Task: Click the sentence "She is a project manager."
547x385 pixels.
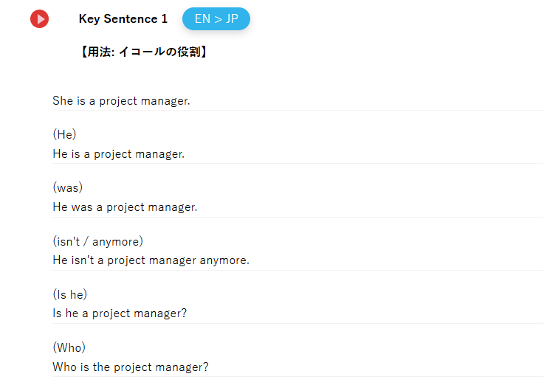Action: (121, 101)
